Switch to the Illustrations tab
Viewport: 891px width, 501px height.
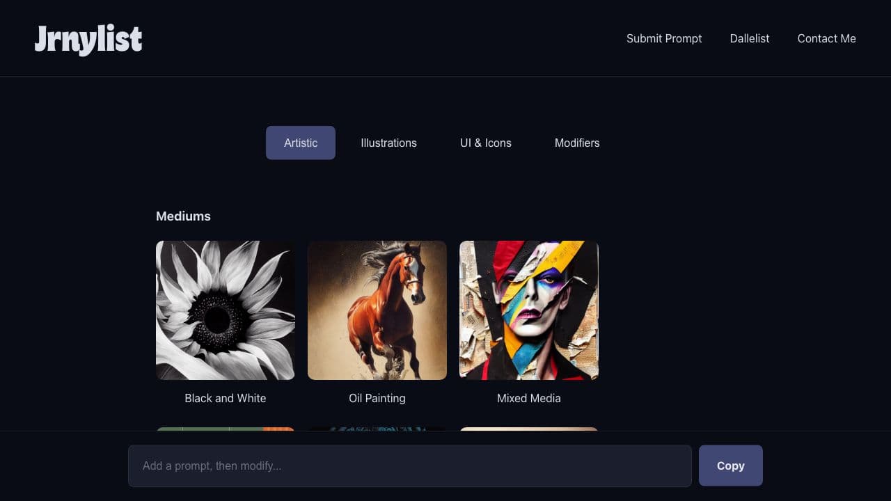coord(388,143)
